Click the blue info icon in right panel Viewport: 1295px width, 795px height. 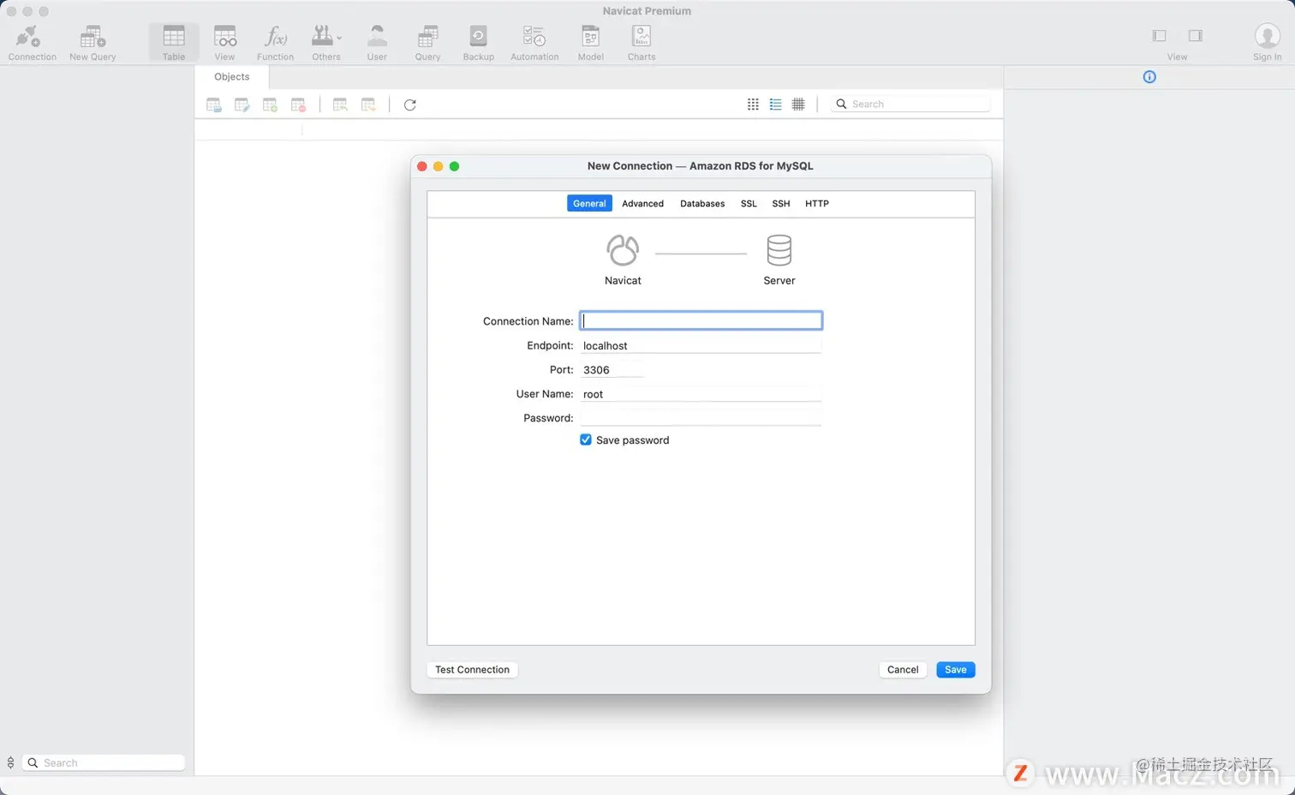[x=1149, y=77]
